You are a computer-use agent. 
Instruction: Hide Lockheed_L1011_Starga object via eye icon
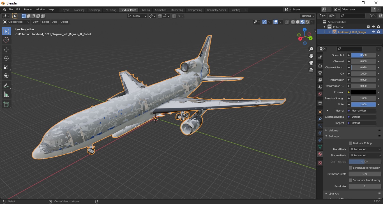click(x=373, y=32)
